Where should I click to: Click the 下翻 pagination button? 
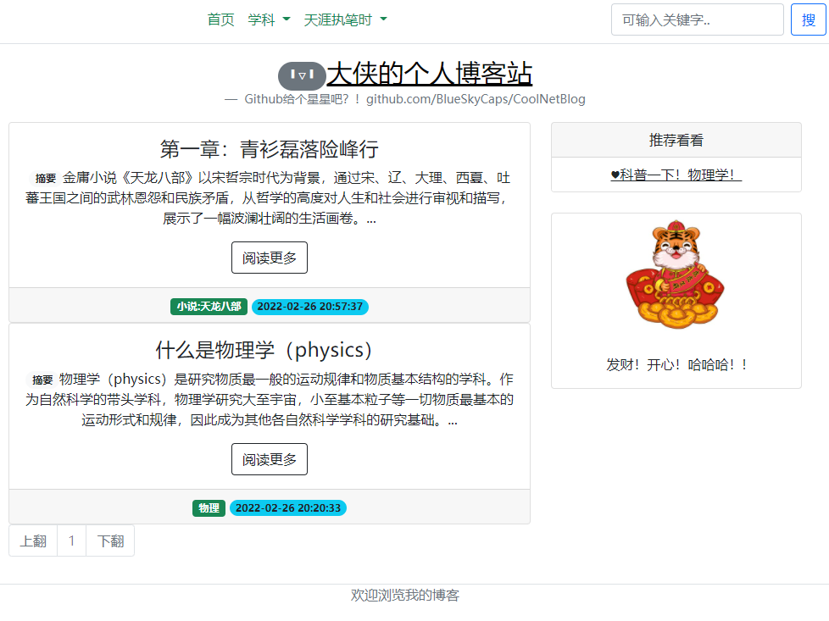click(109, 540)
